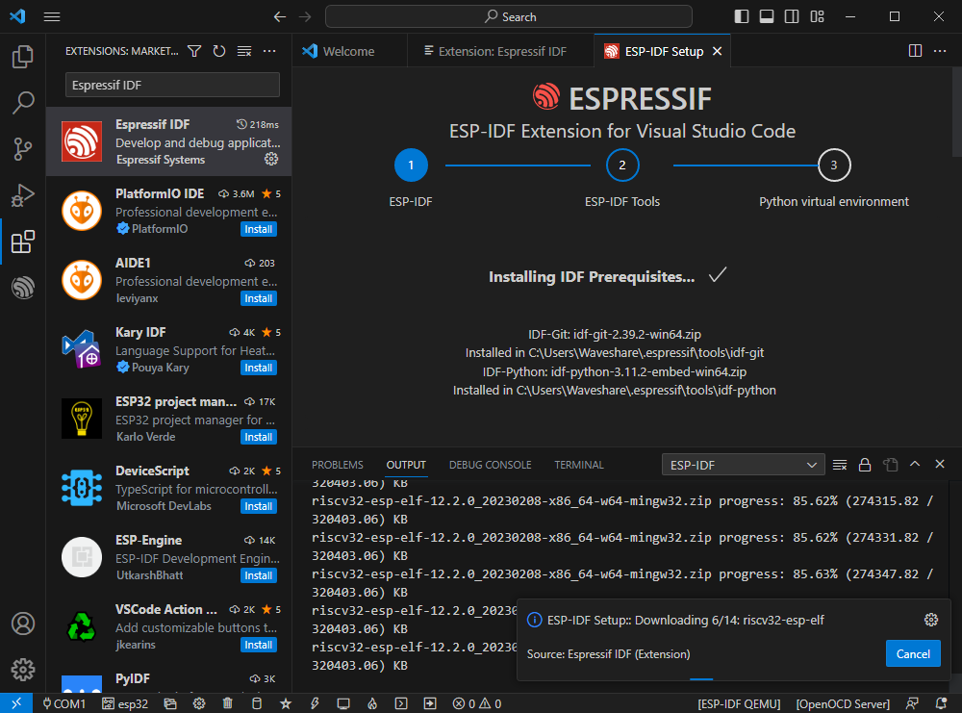Open Run and Debug view
Viewport: 962px width, 713px height.
[x=23, y=195]
